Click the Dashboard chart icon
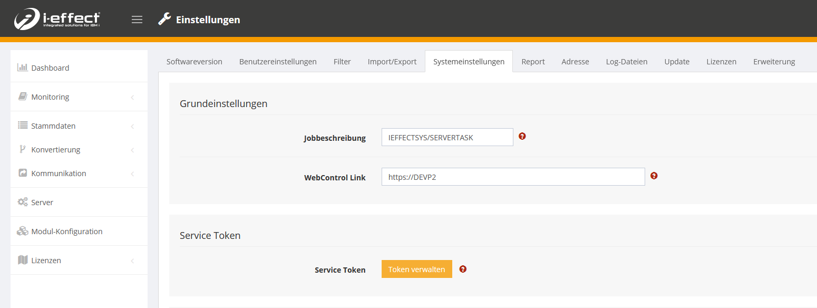 coord(23,68)
